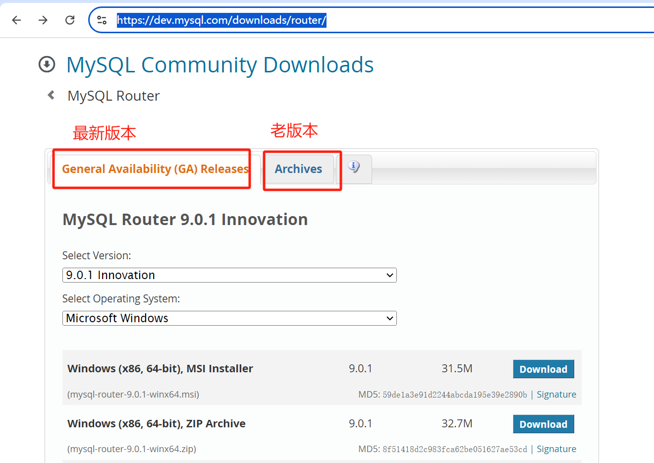Open the Select Operating System dropdown
This screenshot has height=463, width=654.
point(229,318)
